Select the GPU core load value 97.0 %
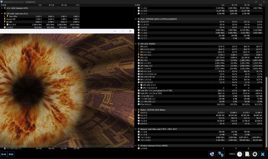Viewport: 268px width, 159px height. tap(222, 71)
